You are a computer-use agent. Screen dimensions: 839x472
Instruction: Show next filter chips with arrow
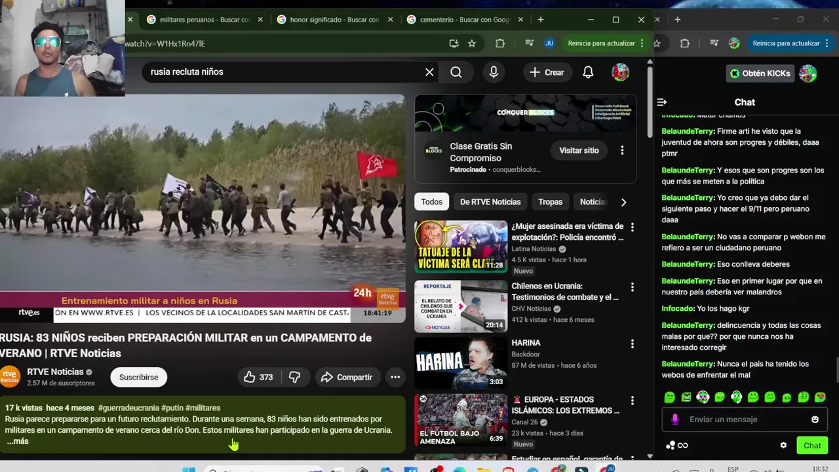(x=623, y=202)
